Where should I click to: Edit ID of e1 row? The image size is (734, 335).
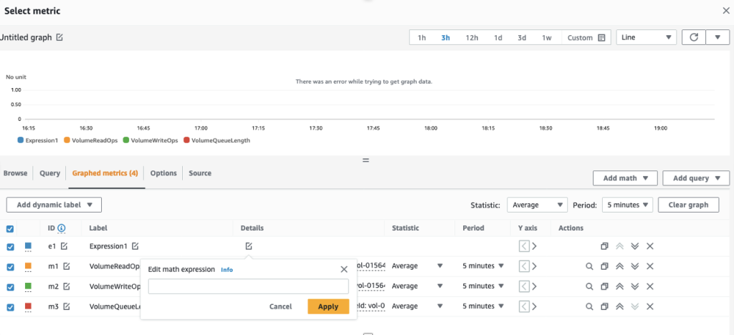[64, 246]
